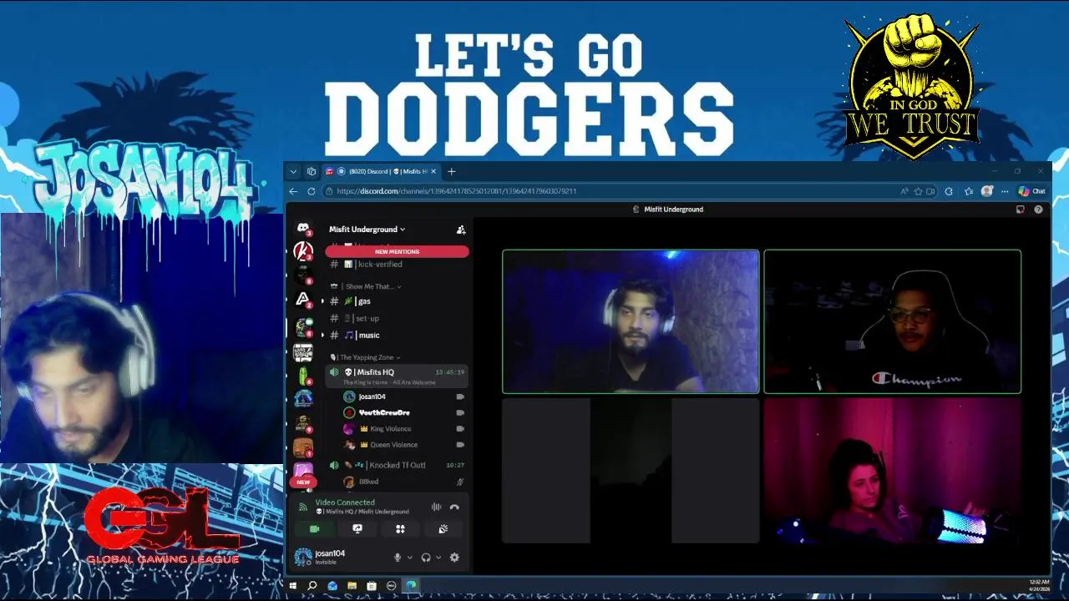This screenshot has width=1069, height=601.
Task: Open the Misfit Underground server menu
Action: [367, 230]
